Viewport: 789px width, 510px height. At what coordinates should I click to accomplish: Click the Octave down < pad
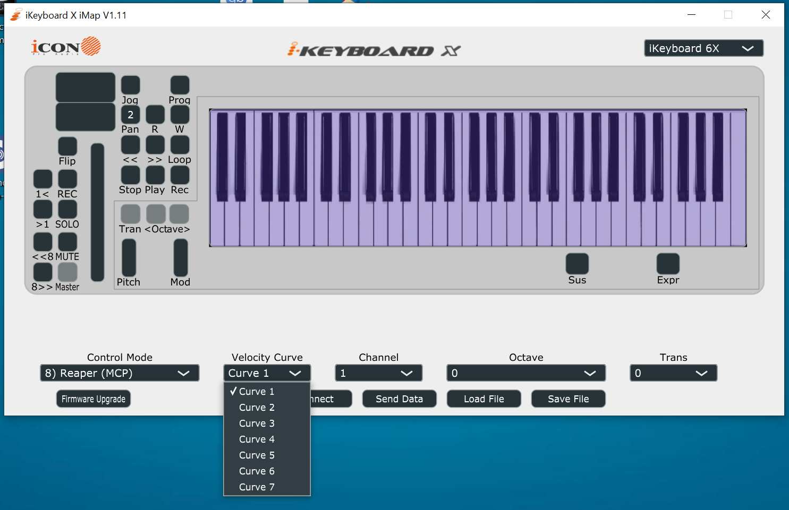tap(156, 214)
